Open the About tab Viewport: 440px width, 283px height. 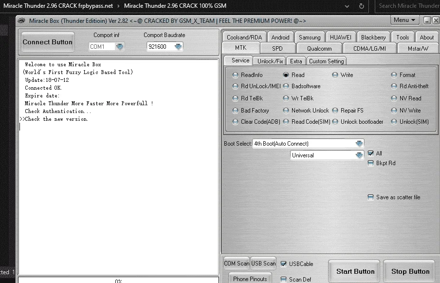pos(426,38)
